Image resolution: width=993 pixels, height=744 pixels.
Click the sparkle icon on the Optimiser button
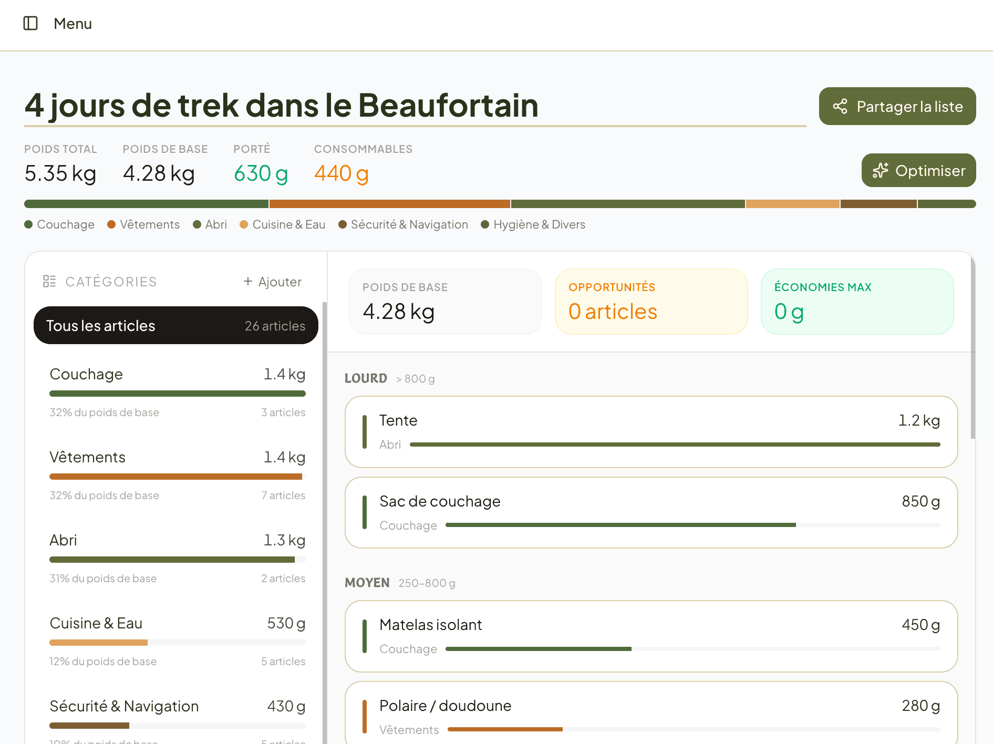click(x=881, y=170)
